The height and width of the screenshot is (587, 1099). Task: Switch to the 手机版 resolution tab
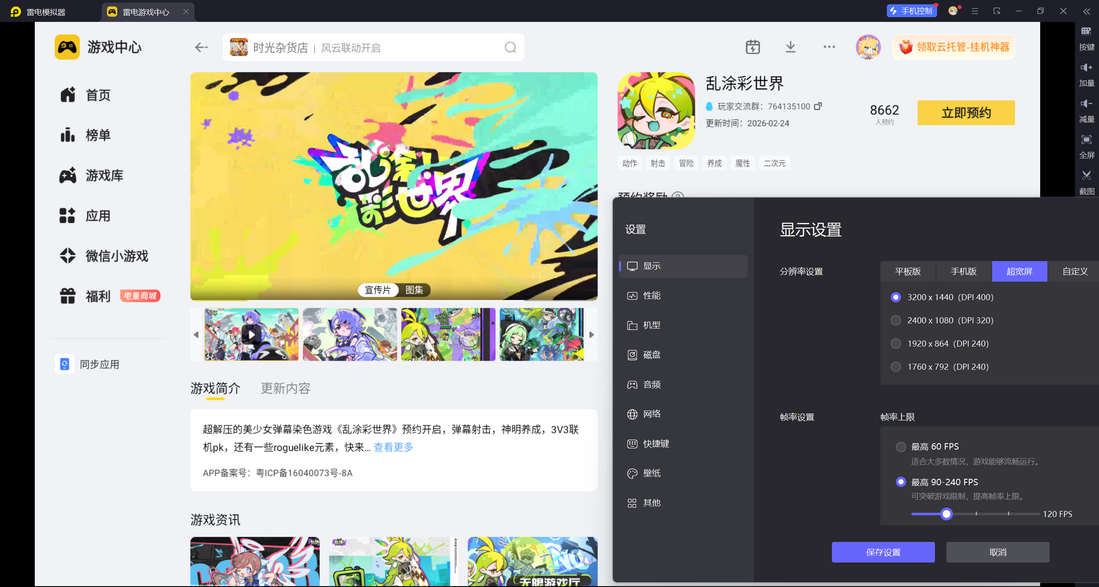click(963, 271)
